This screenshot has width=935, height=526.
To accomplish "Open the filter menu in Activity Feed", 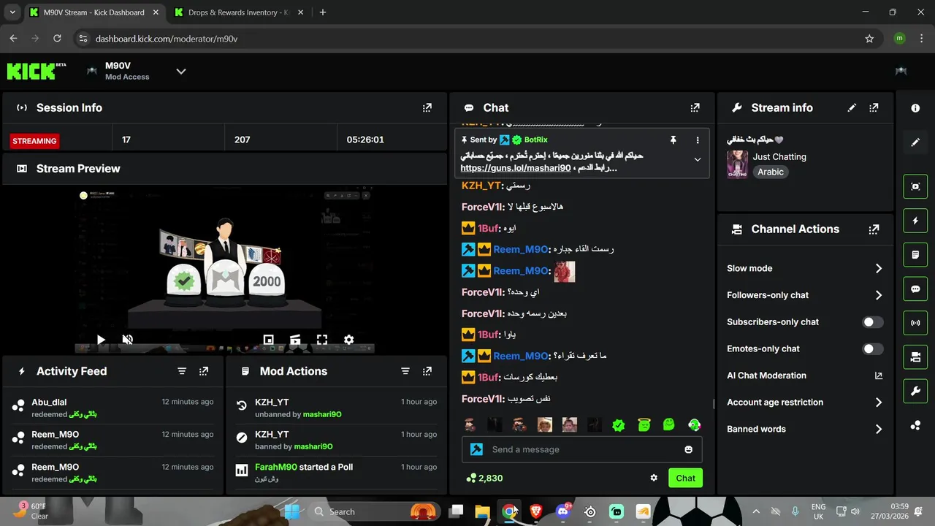I will [182, 371].
